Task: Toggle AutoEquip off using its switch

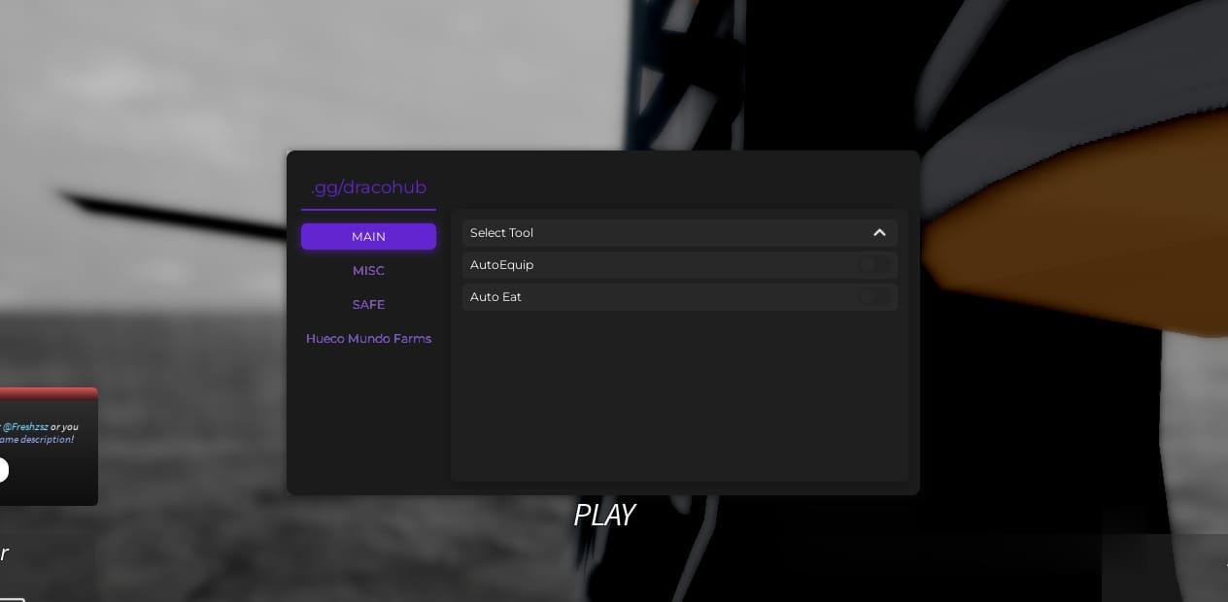Action: 873,264
